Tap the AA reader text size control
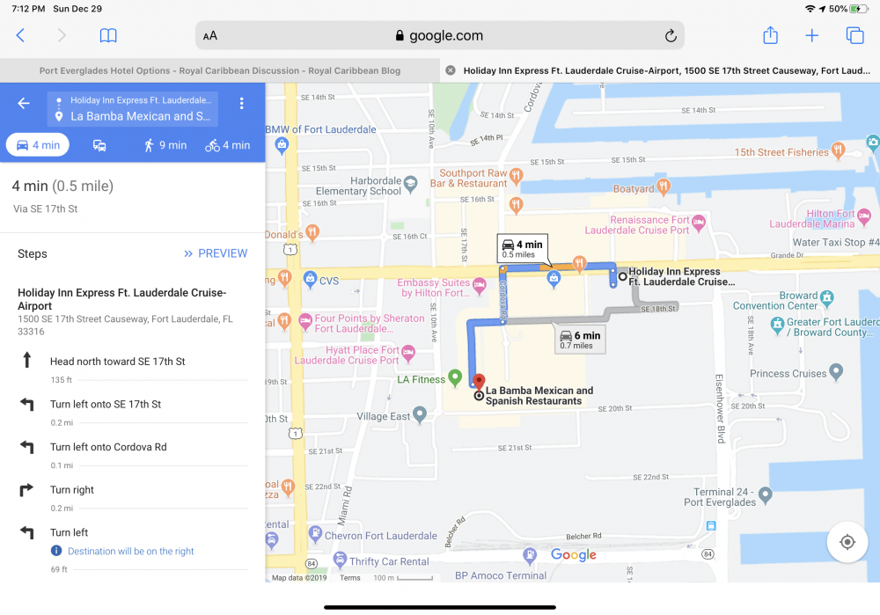 click(210, 36)
